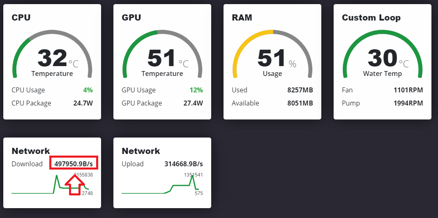
Task: Click the red arrow annotation
Action: (x=75, y=185)
